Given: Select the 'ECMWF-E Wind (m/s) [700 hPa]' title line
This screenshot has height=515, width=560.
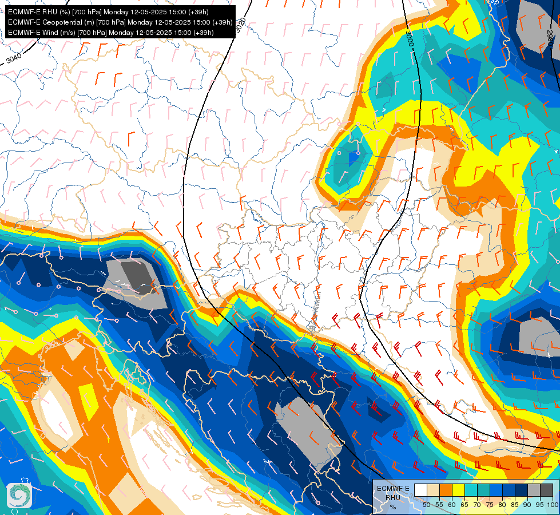Looking at the screenshot, I should 111,33.
